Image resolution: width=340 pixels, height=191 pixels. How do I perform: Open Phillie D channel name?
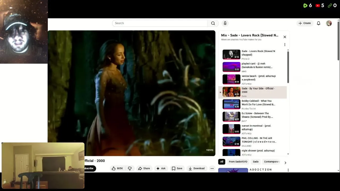point(245,59)
